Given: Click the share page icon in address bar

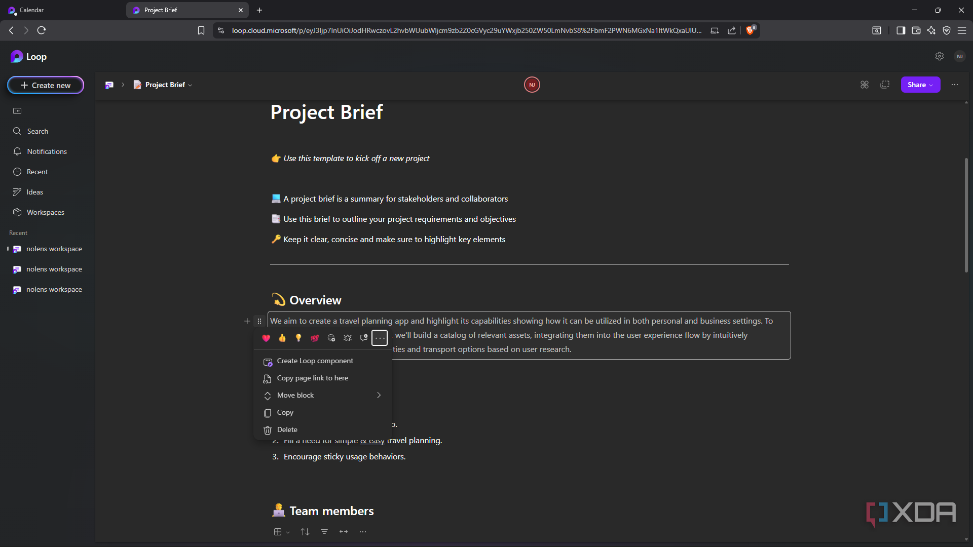Looking at the screenshot, I should 731,30.
